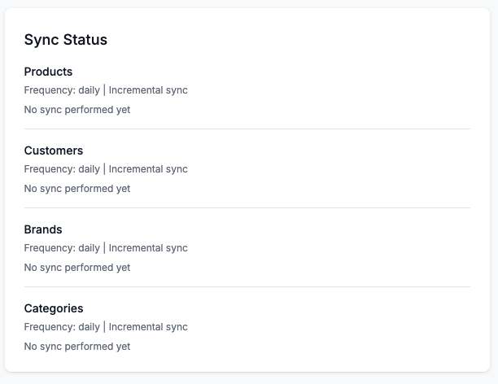Viewport: 498px width, 384px height.
Task: Click "Incremental sync" in Brands row
Action: pyautogui.click(x=148, y=248)
